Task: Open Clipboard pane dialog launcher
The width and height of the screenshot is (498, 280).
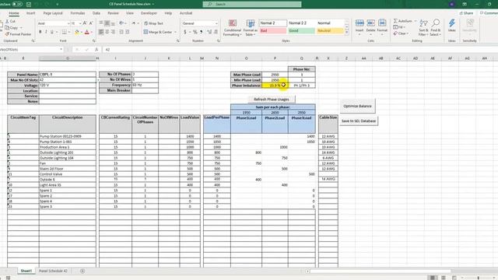Action: [33, 41]
